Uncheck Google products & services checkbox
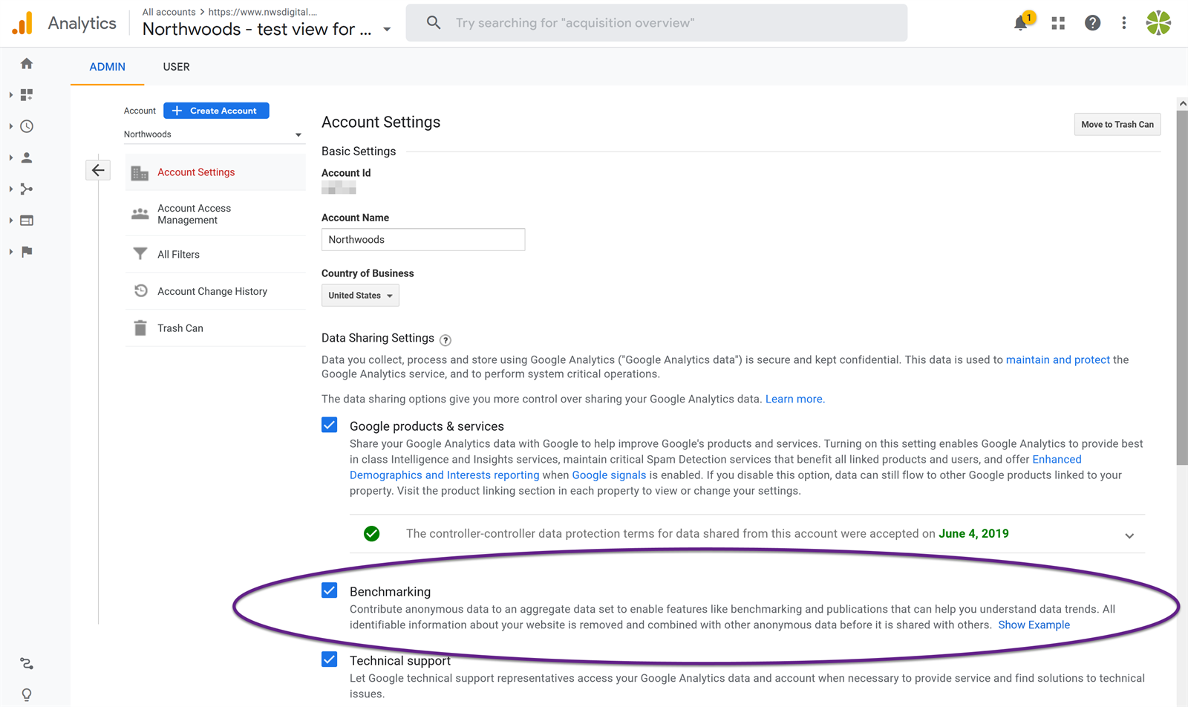Screen dimensions: 1188x707 pyautogui.click(x=330, y=425)
